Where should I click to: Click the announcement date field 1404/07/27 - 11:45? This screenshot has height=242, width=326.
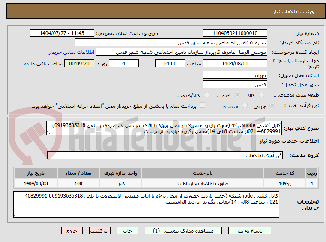[x=62, y=33]
